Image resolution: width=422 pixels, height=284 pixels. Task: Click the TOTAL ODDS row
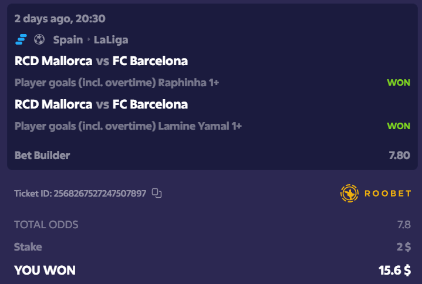[212, 225]
